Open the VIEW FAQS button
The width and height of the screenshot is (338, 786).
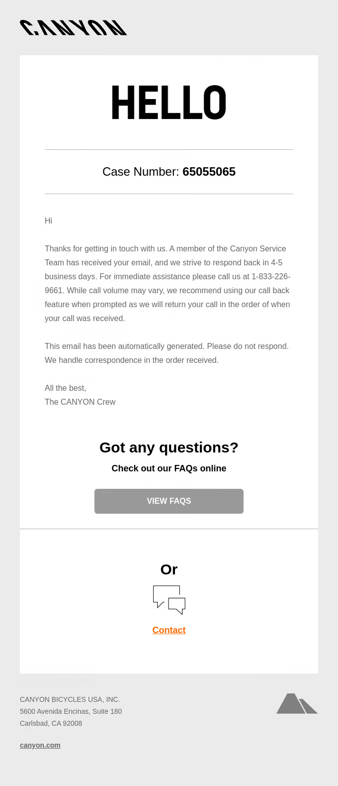click(x=169, y=501)
